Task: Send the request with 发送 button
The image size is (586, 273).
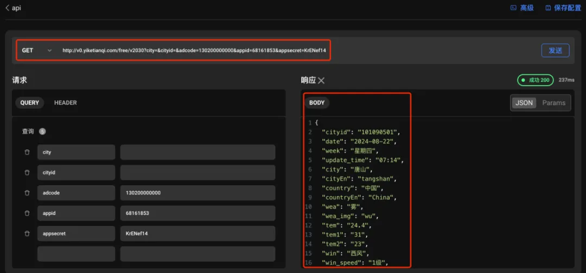Action: (556, 50)
